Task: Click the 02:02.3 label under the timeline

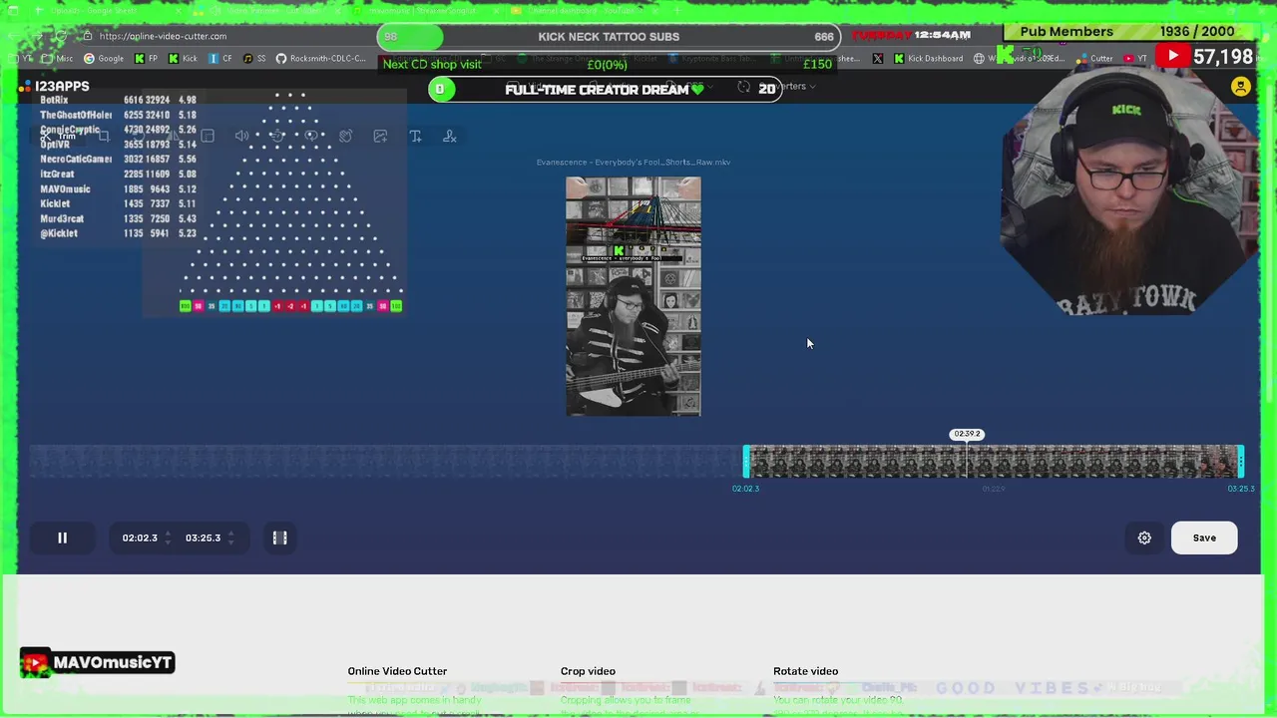Action: (x=745, y=489)
